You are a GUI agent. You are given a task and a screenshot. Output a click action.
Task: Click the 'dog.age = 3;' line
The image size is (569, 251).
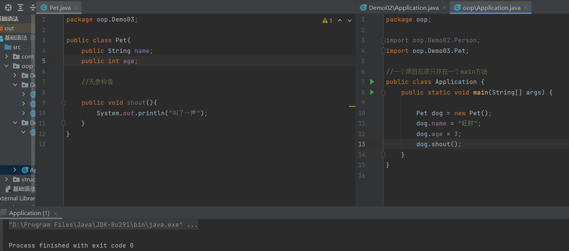point(439,134)
